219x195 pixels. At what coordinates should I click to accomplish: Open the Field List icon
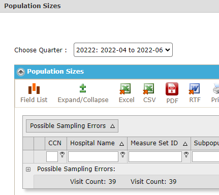coord(34,88)
